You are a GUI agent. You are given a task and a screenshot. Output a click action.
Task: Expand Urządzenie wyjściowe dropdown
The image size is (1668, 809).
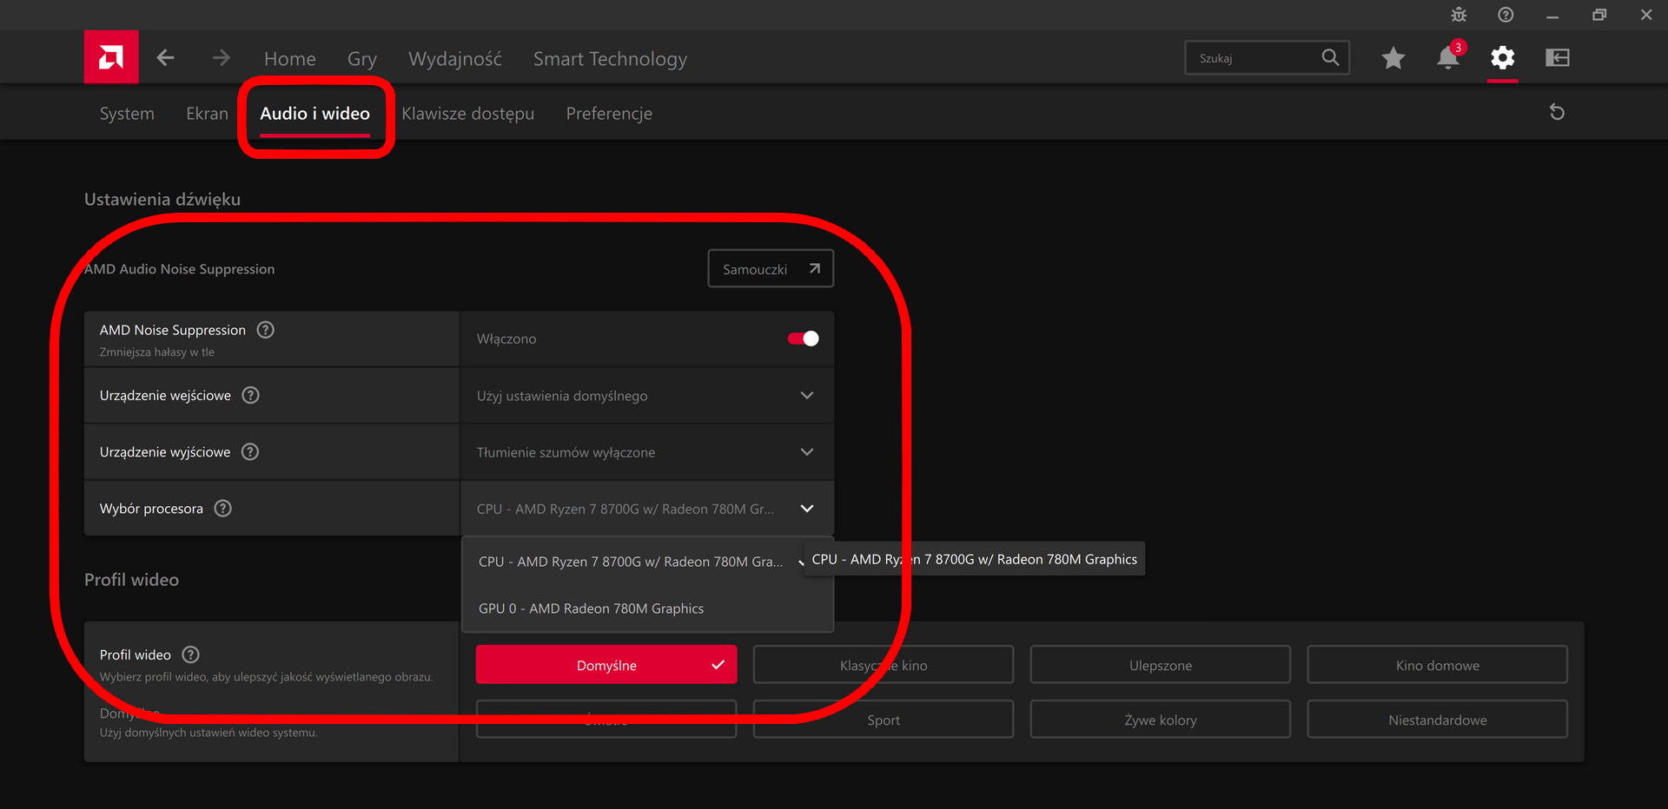point(647,452)
